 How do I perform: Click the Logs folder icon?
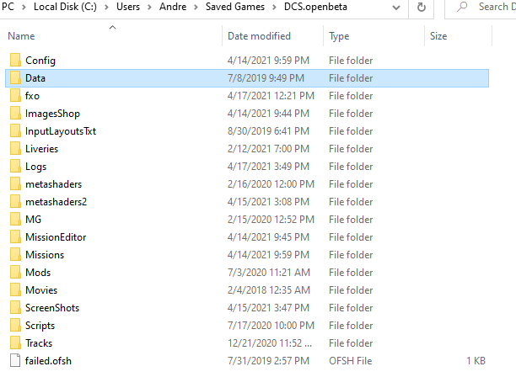click(15, 167)
